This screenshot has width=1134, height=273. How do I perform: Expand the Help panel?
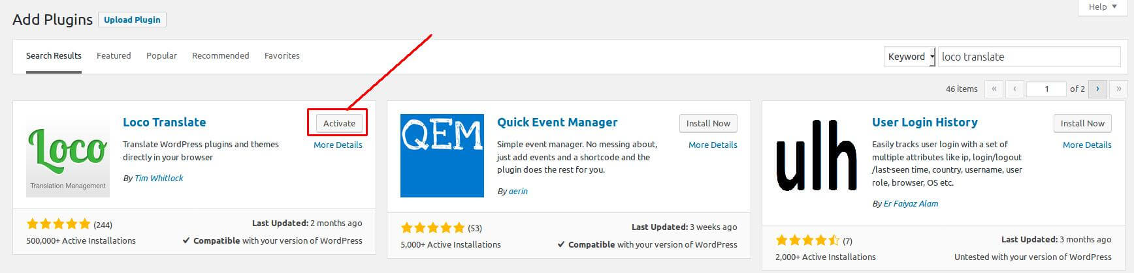pyautogui.click(x=1102, y=7)
